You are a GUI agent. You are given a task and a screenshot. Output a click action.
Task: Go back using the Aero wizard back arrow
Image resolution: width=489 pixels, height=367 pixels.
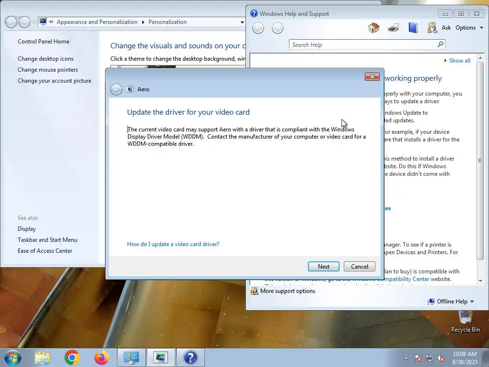(x=117, y=89)
